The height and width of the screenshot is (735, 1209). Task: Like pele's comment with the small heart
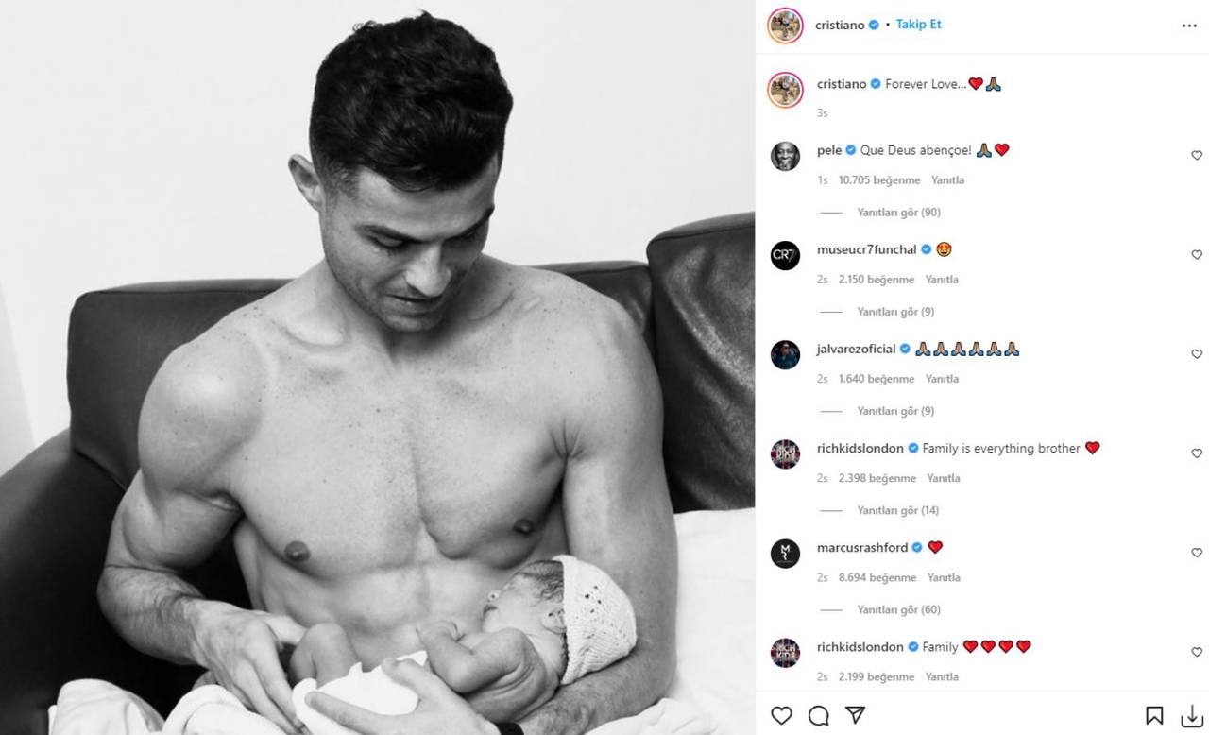(1196, 155)
